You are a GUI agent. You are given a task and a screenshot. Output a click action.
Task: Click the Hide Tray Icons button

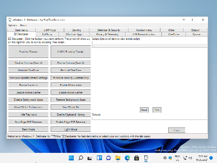(28, 114)
